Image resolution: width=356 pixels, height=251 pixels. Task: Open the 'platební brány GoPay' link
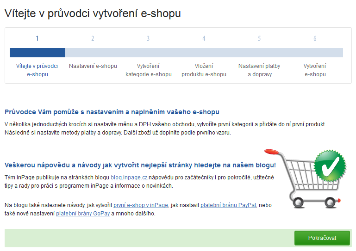[x=82, y=214]
